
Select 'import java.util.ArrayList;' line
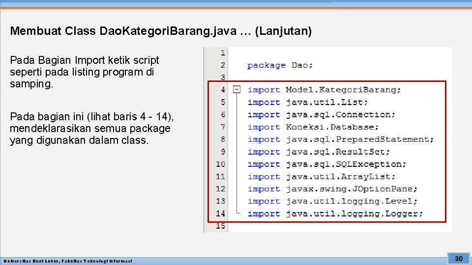point(321,176)
